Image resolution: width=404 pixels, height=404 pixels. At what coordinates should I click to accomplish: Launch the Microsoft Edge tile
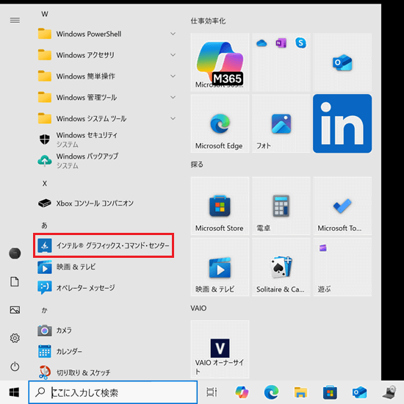click(x=220, y=123)
